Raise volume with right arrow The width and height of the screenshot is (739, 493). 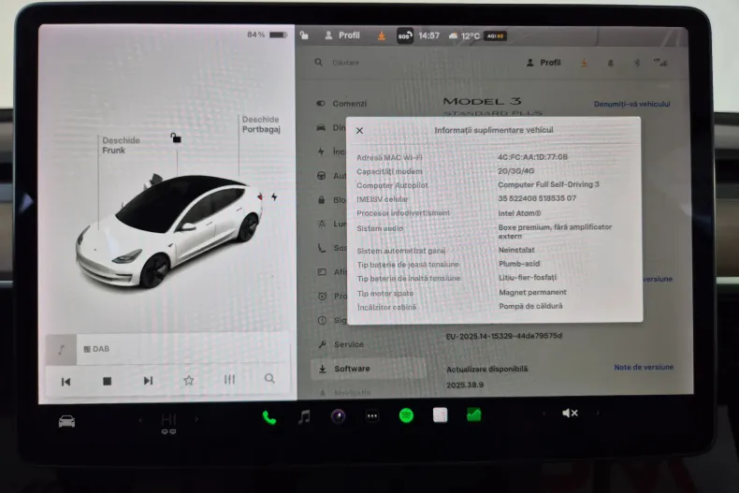[598, 413]
